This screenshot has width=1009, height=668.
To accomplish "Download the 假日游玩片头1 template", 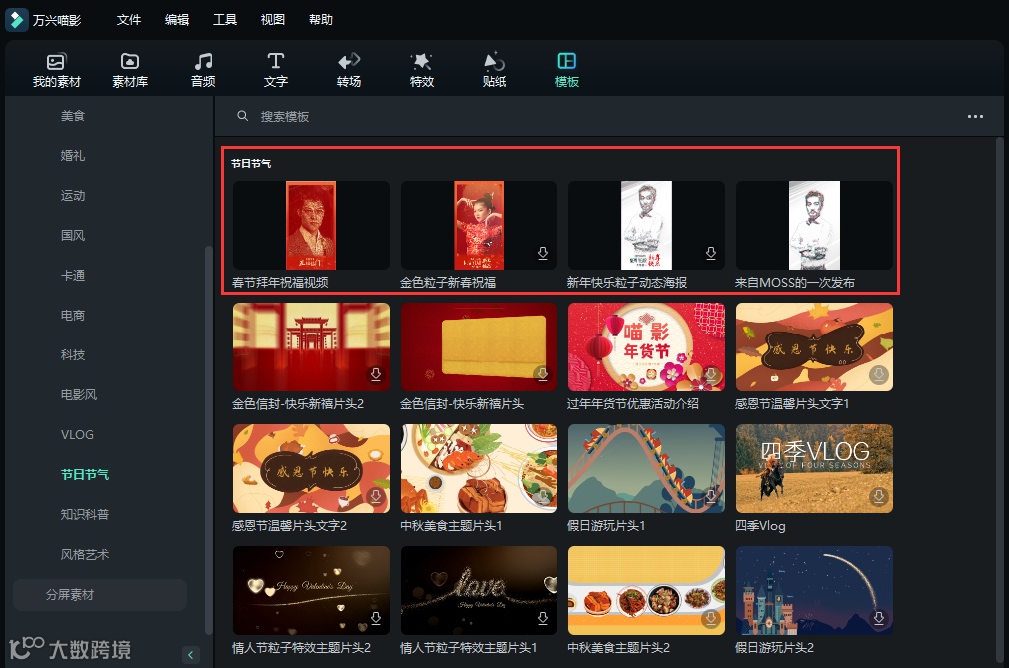I will click(710, 497).
